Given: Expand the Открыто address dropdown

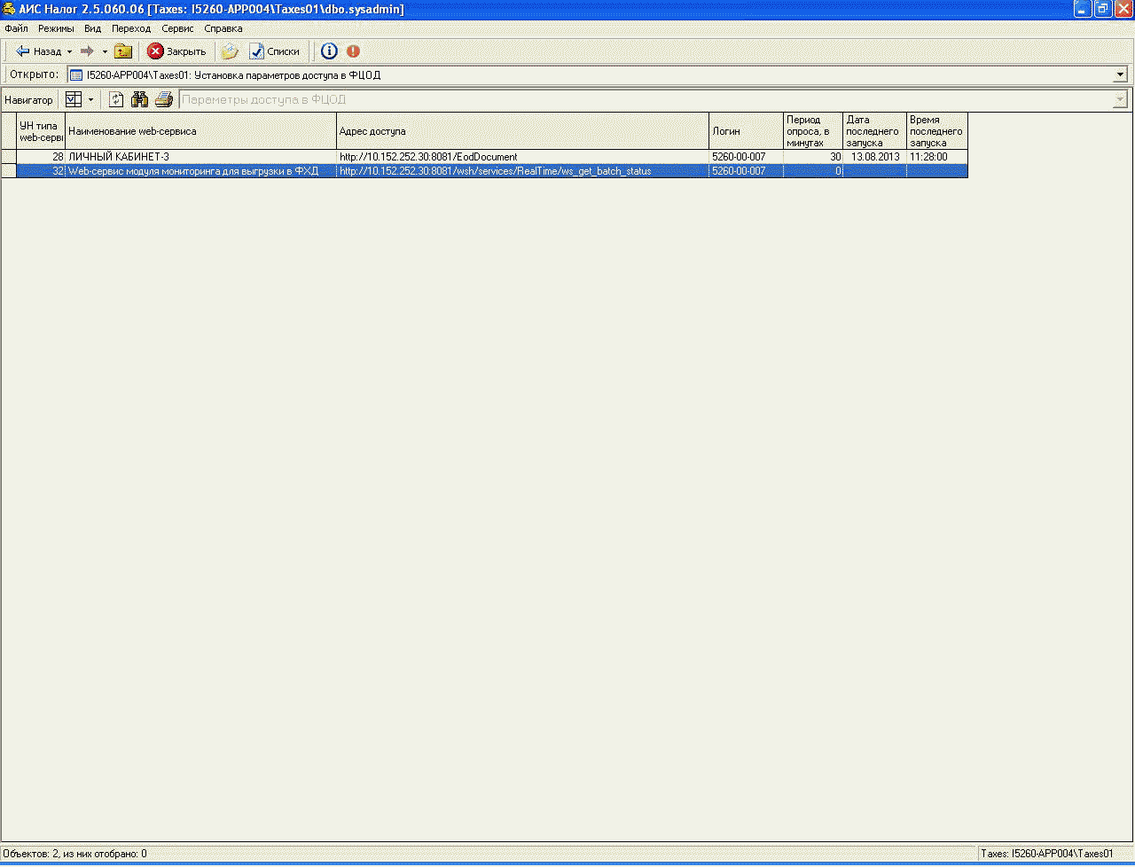Looking at the screenshot, I should point(1120,75).
